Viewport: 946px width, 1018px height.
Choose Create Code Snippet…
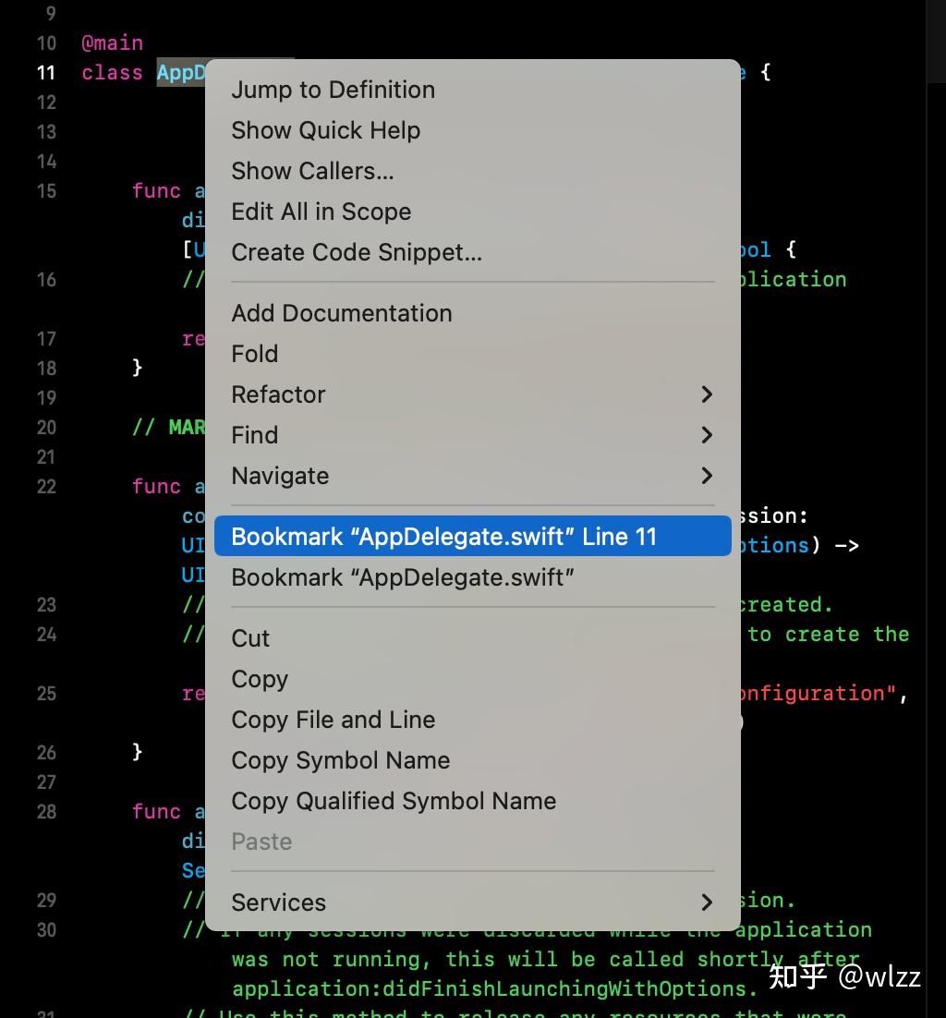[357, 252]
